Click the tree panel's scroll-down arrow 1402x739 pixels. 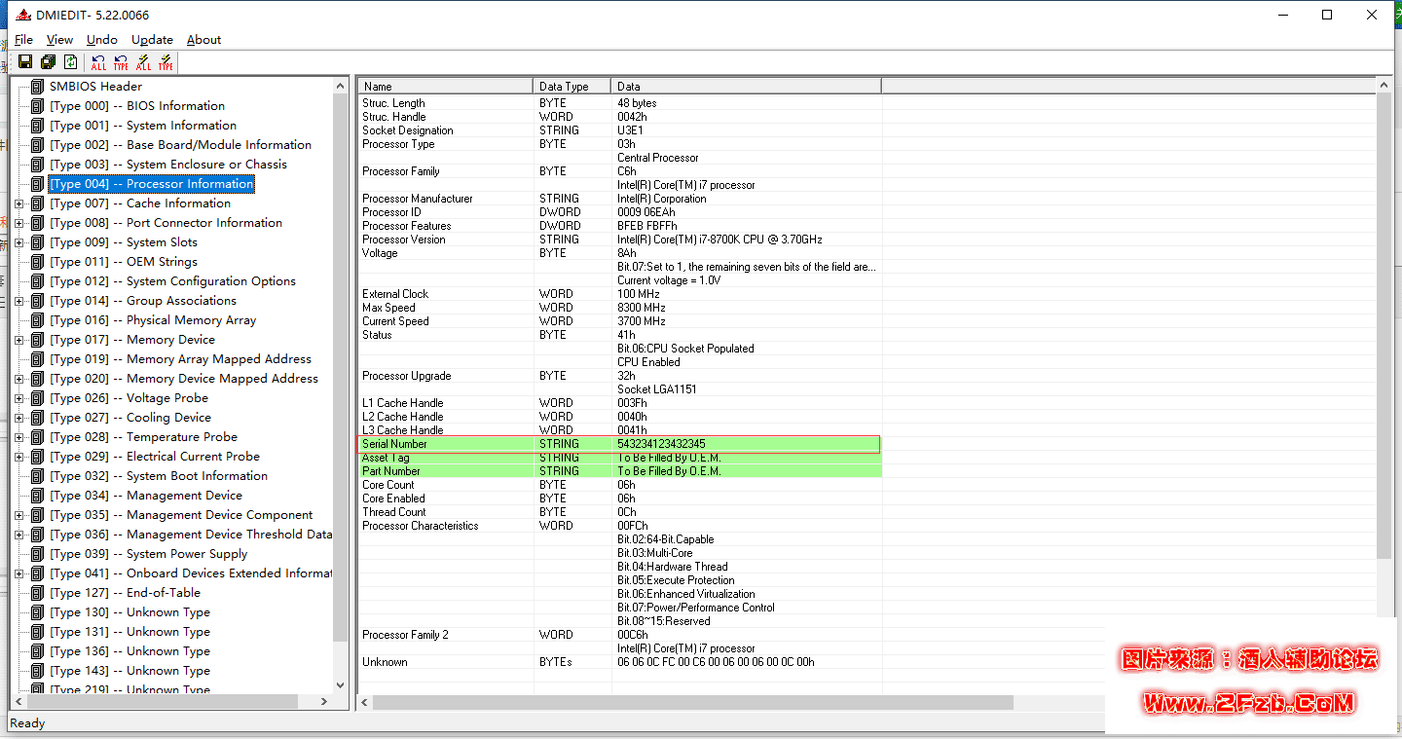click(x=341, y=684)
